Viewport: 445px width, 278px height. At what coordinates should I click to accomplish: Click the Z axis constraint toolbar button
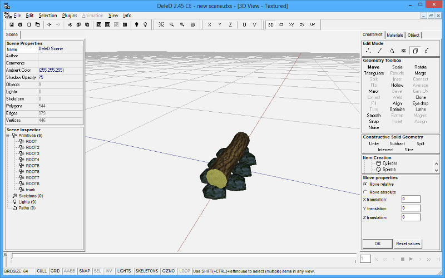point(230,24)
